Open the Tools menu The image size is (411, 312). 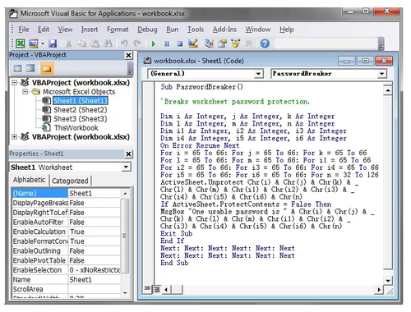(196, 30)
